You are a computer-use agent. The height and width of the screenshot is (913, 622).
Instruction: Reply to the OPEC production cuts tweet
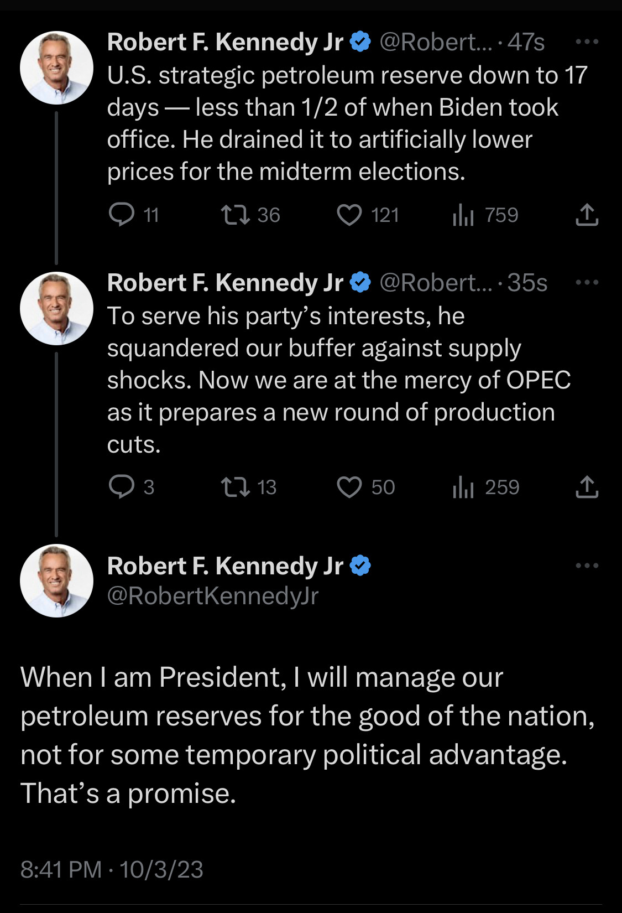click(122, 487)
